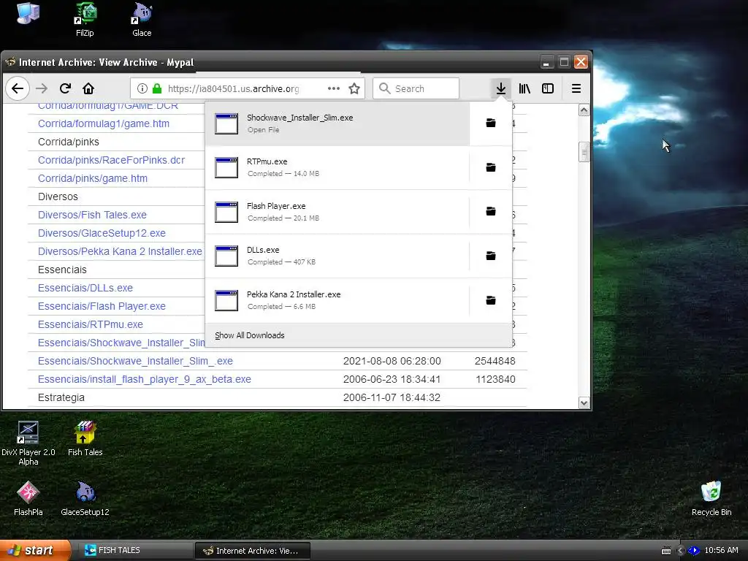The height and width of the screenshot is (561, 748).
Task: Select the GlaceSetup12 desktop icon
Action: pos(85,498)
